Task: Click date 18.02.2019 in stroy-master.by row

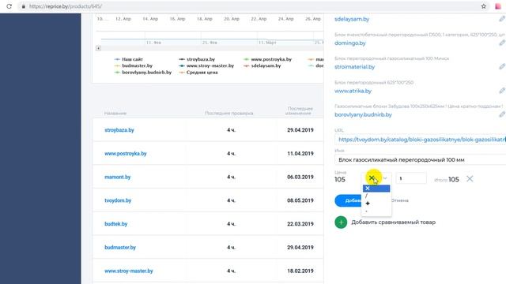Action: [x=300, y=271]
